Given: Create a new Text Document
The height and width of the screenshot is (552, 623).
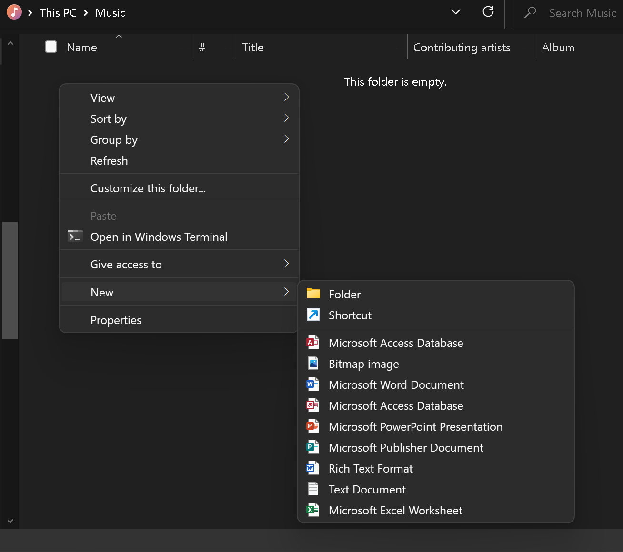Looking at the screenshot, I should coord(367,489).
